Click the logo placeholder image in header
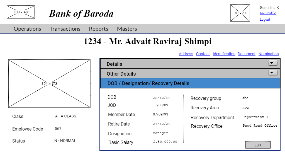Viewport: 285px width, 152px height. coord(21,12)
